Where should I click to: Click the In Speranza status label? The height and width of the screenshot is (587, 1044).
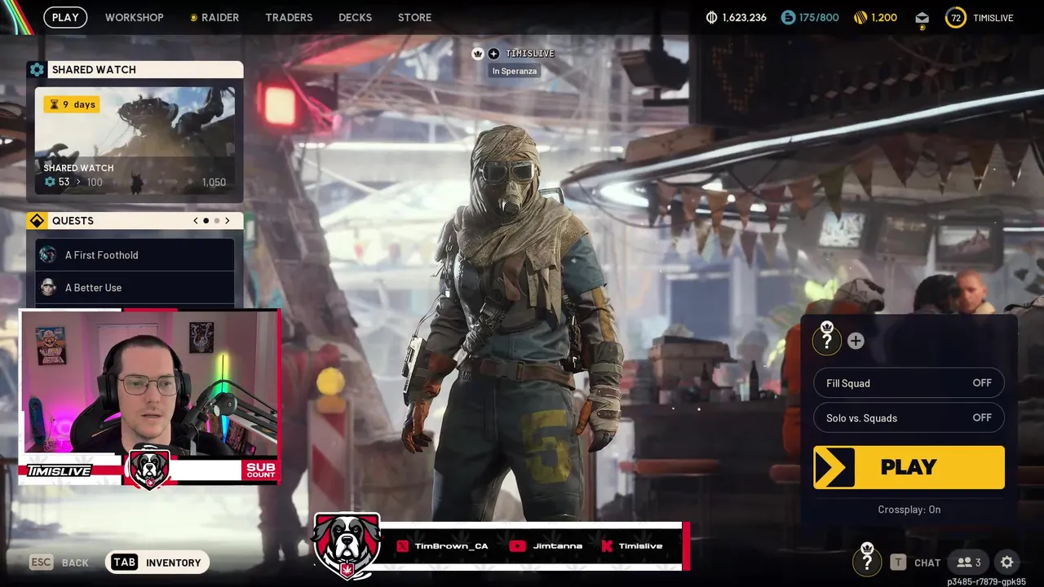click(x=515, y=71)
